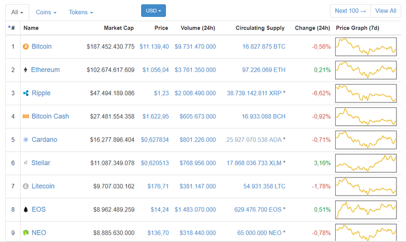Screen dimensions: 406x242
Task: Click the Ripple logo icon
Action: [x=26, y=93]
